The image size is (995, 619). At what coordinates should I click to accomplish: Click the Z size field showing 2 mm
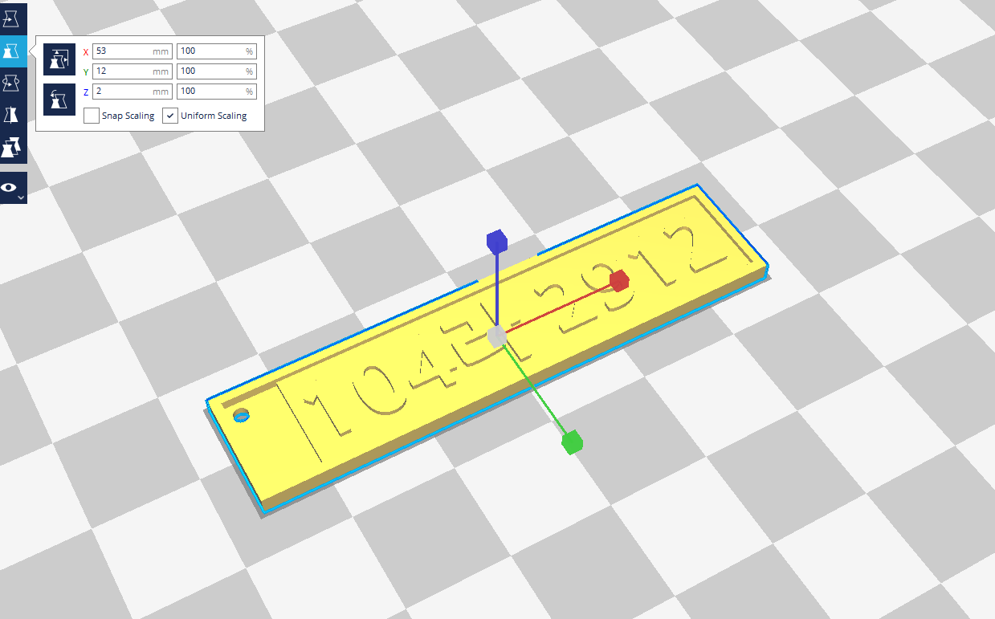tap(133, 91)
